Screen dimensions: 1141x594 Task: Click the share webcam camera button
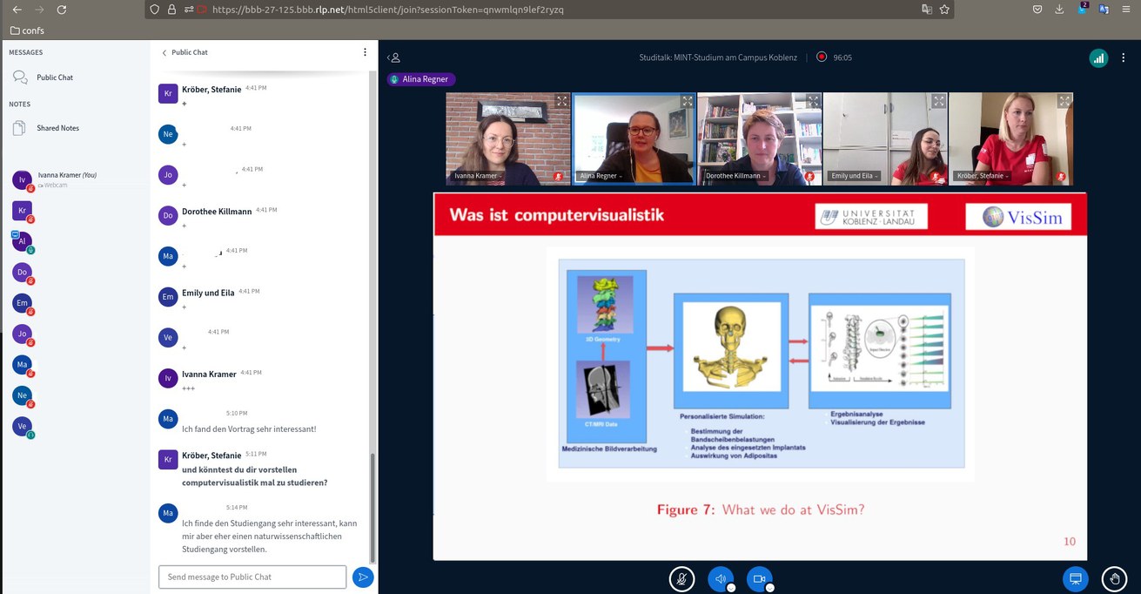(760, 579)
